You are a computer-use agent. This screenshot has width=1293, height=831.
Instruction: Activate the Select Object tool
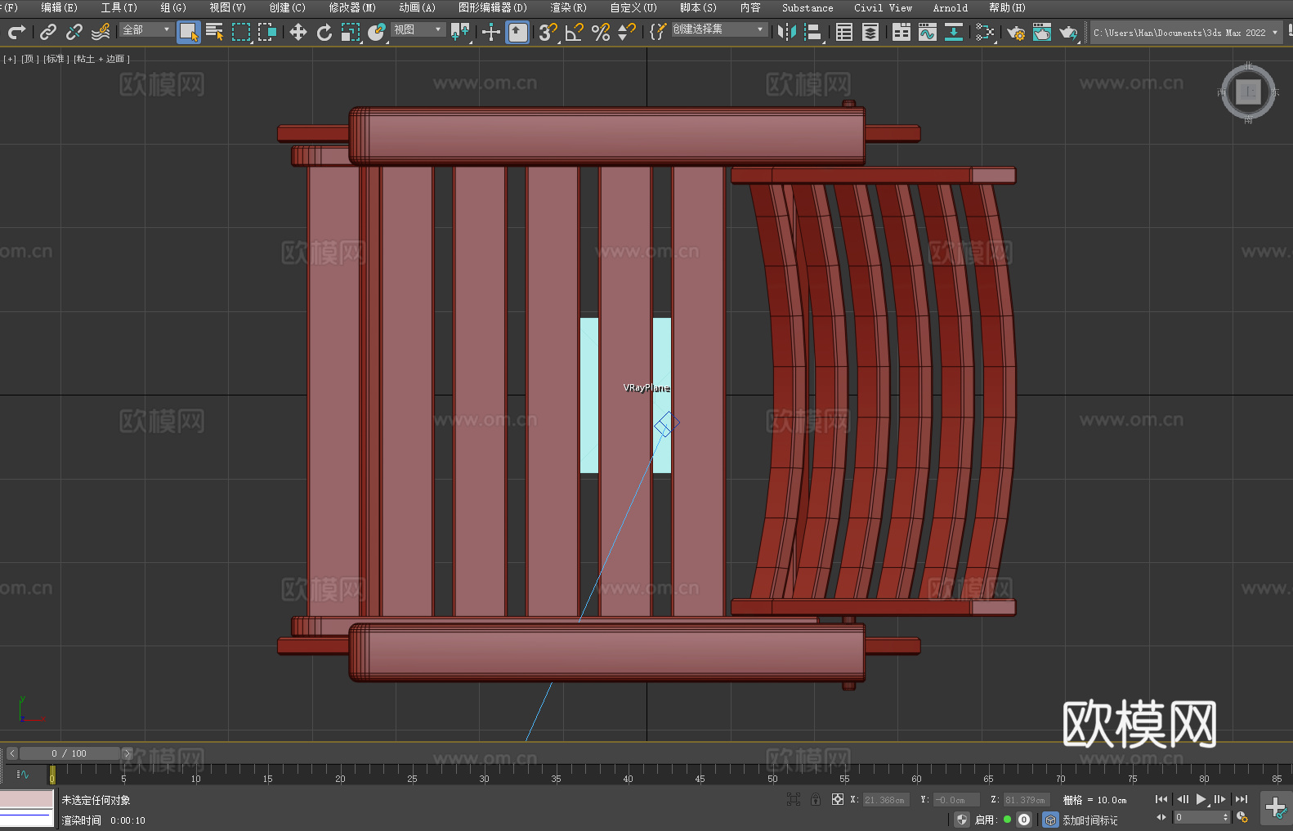click(x=189, y=32)
